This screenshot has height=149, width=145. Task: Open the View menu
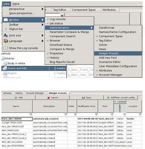pyautogui.click(x=7, y=4)
